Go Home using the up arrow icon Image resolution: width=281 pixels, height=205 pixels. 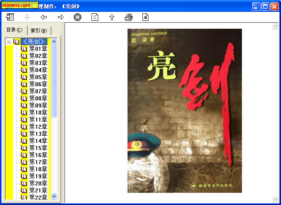112,17
